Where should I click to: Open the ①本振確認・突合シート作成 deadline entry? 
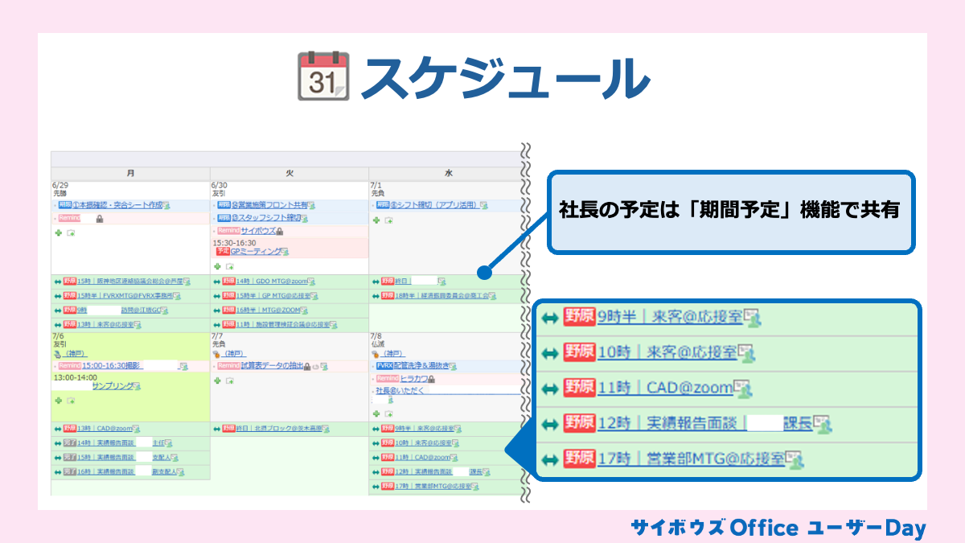point(117,205)
